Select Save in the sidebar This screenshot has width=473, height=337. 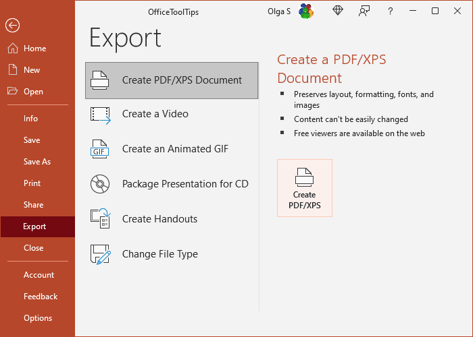point(38,140)
